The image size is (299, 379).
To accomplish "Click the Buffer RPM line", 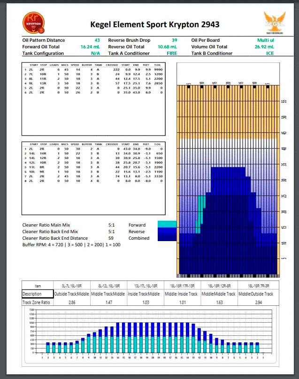I will click(x=71, y=244).
